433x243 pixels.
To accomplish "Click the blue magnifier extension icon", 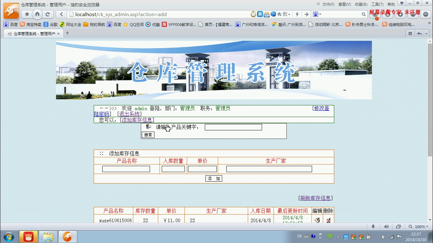I will coord(273,14).
